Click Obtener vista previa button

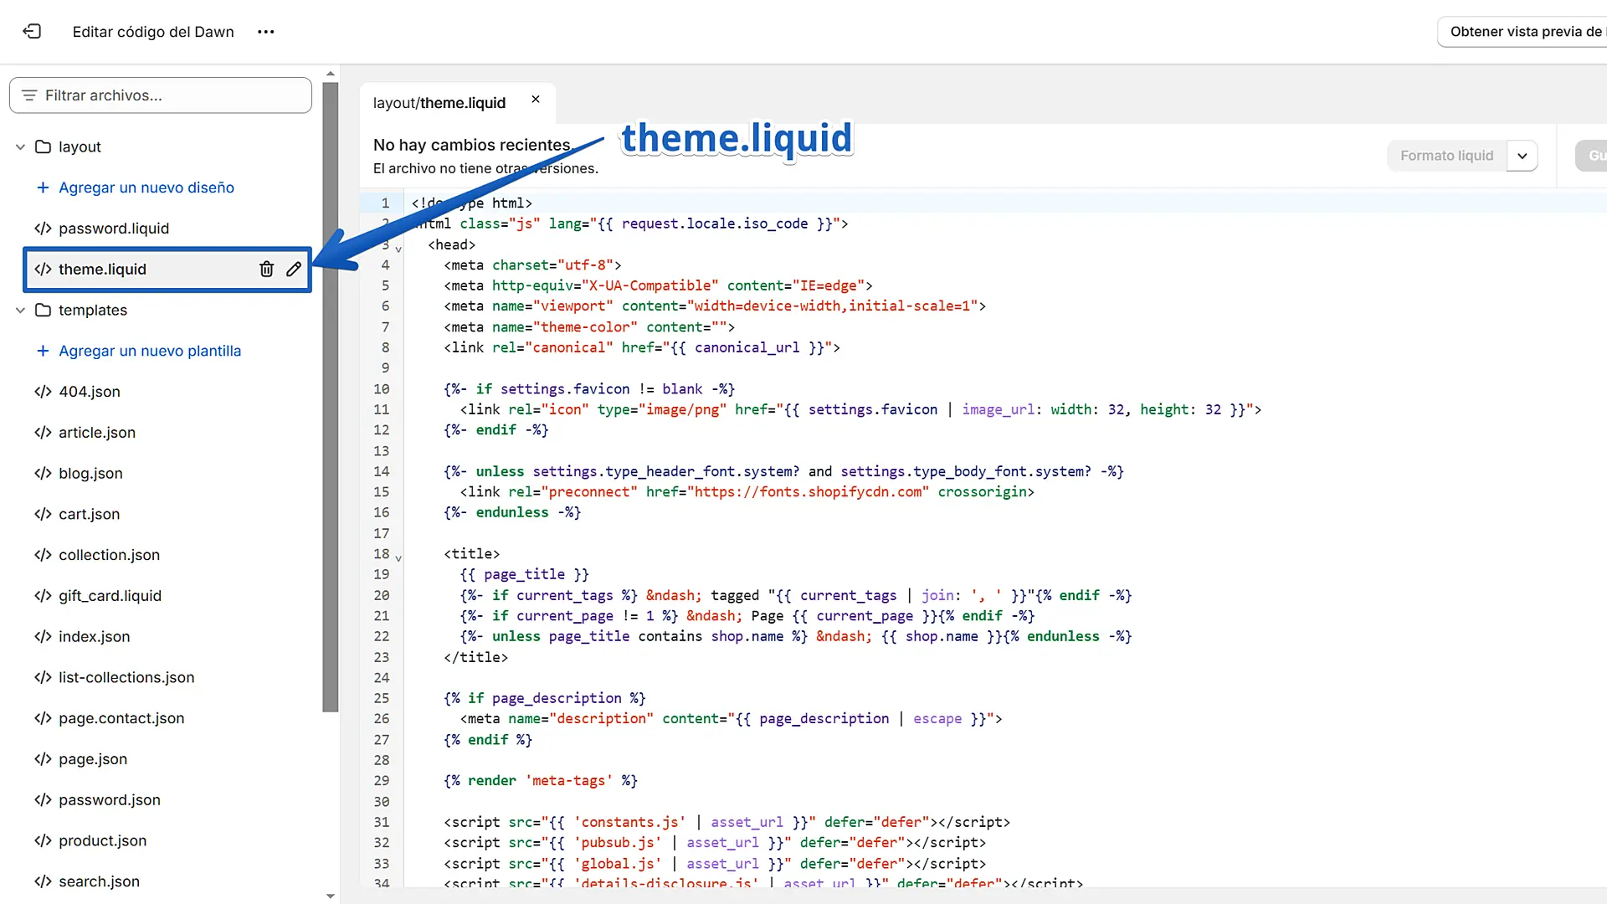[1523, 32]
